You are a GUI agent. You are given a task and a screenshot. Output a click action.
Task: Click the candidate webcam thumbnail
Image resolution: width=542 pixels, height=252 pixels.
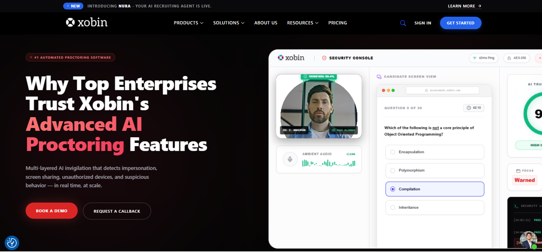[x=319, y=106]
